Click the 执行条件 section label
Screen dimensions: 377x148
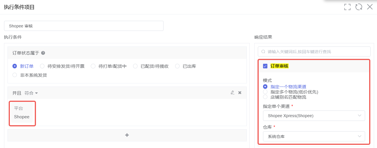point(13,37)
